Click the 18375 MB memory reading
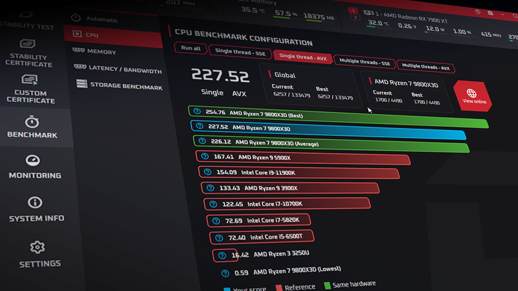This screenshot has width=518, height=291. pyautogui.click(x=319, y=17)
